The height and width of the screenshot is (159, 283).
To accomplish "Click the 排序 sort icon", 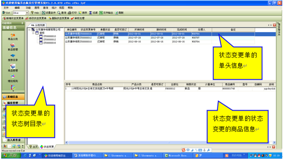I will [84, 13].
